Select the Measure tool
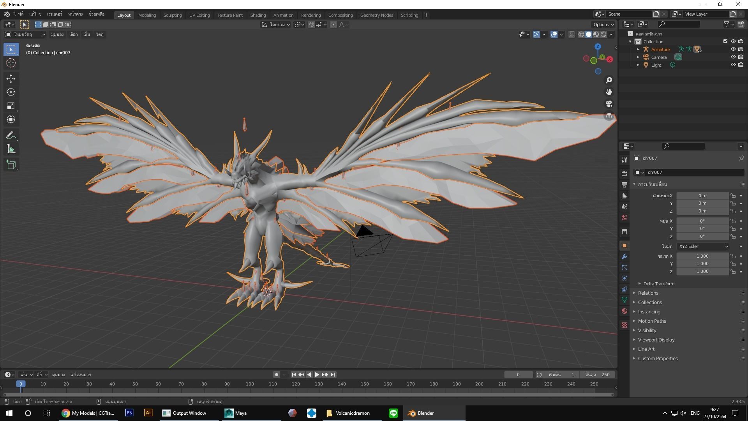Image resolution: width=748 pixels, height=421 pixels. tap(11, 149)
